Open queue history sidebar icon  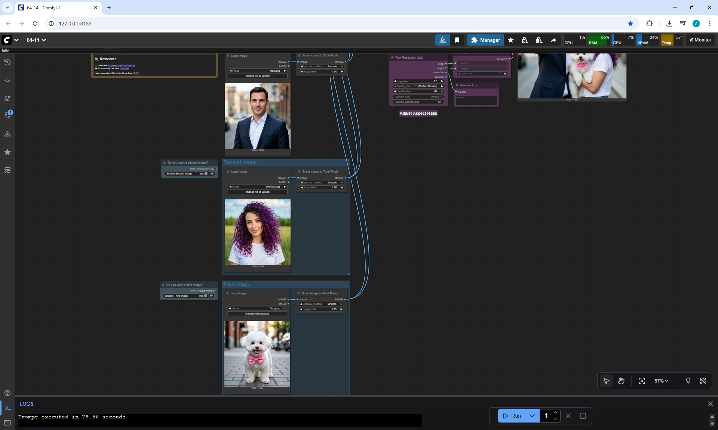click(x=7, y=62)
